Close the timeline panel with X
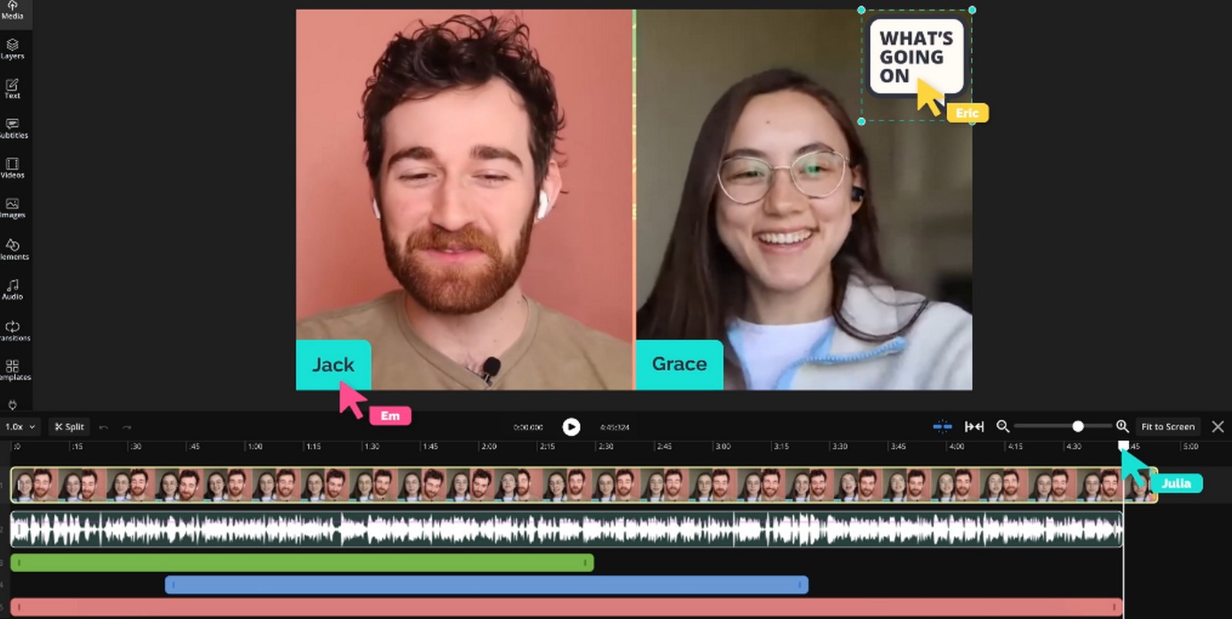Image resolution: width=1232 pixels, height=619 pixels. pos(1217,426)
